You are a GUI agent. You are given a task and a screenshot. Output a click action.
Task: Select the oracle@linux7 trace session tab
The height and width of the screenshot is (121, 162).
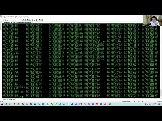[17, 22]
